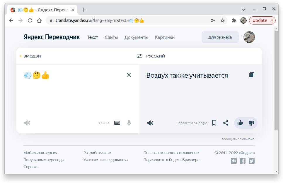Click the send page icon in address bar
283x183 pixels.
[x=213, y=20]
